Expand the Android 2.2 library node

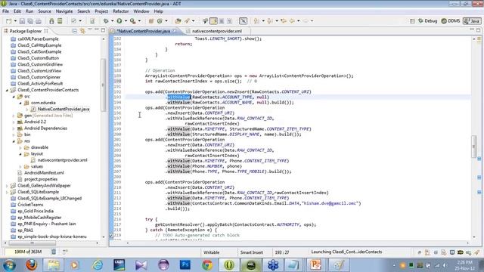pos(14,122)
